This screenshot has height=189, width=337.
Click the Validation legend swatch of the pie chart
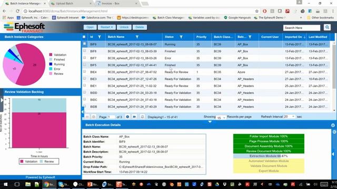(x=51, y=55)
